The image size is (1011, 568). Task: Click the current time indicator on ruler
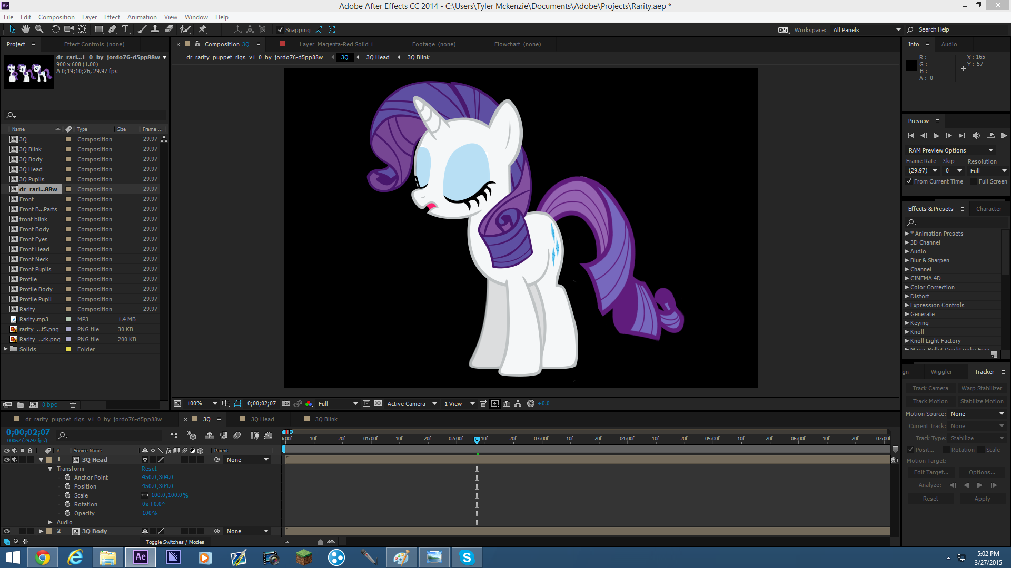[477, 439]
